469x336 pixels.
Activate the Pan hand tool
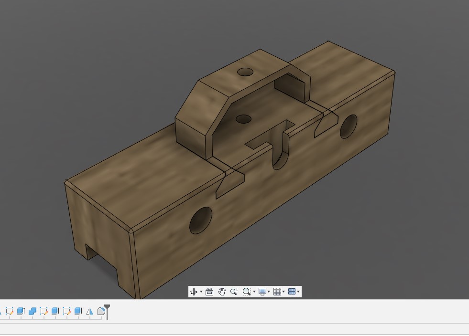(x=222, y=292)
